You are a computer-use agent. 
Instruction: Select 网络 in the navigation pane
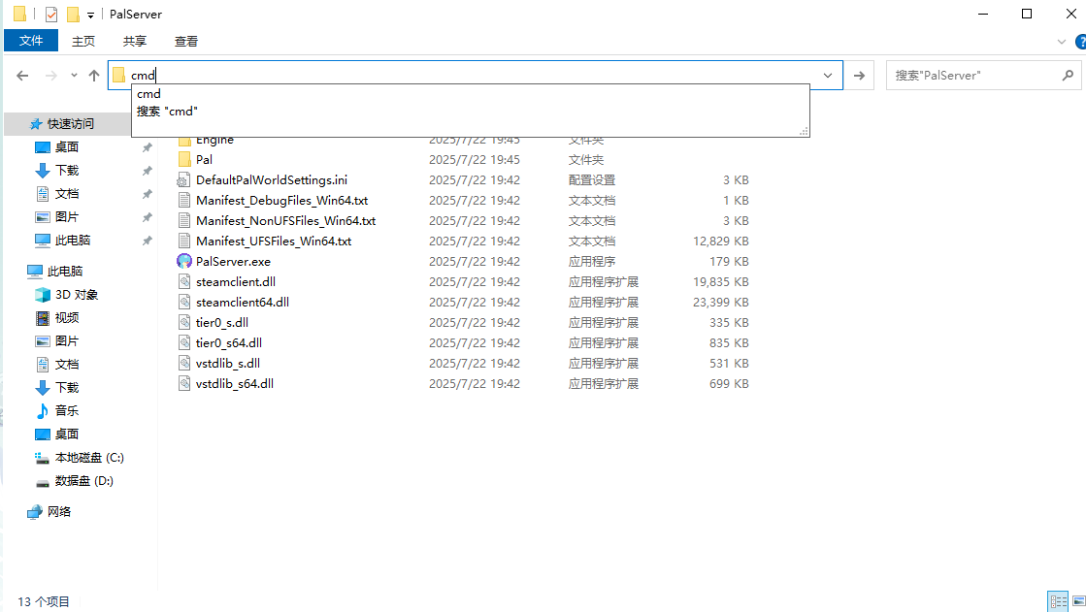[x=59, y=511]
